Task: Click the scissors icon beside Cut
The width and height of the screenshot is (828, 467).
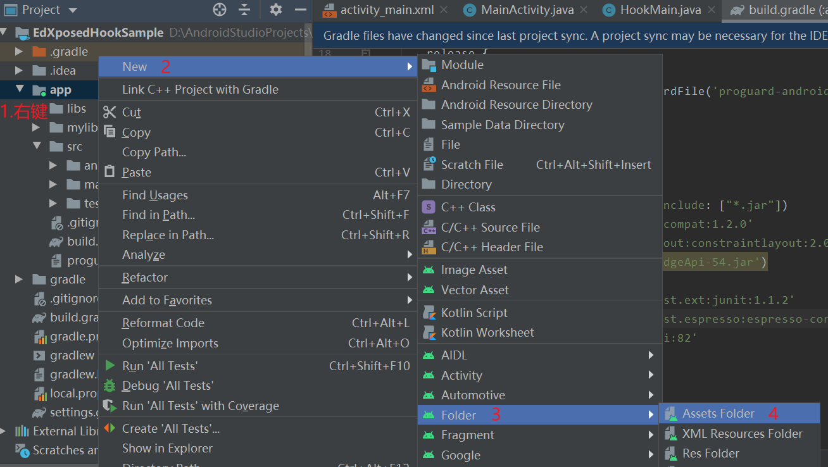Action: click(x=110, y=112)
